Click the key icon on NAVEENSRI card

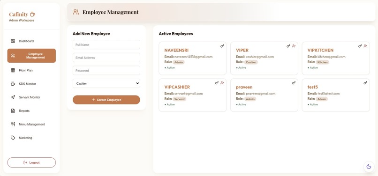[222, 46]
